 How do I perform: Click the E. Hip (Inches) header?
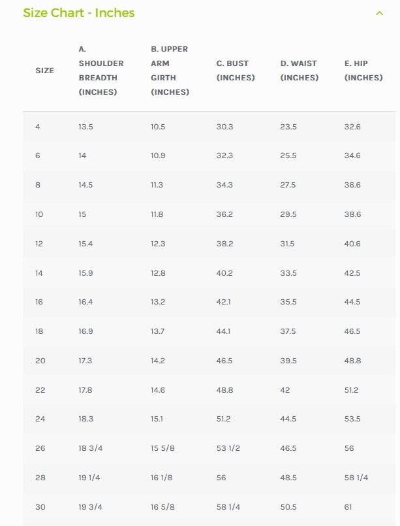click(363, 71)
